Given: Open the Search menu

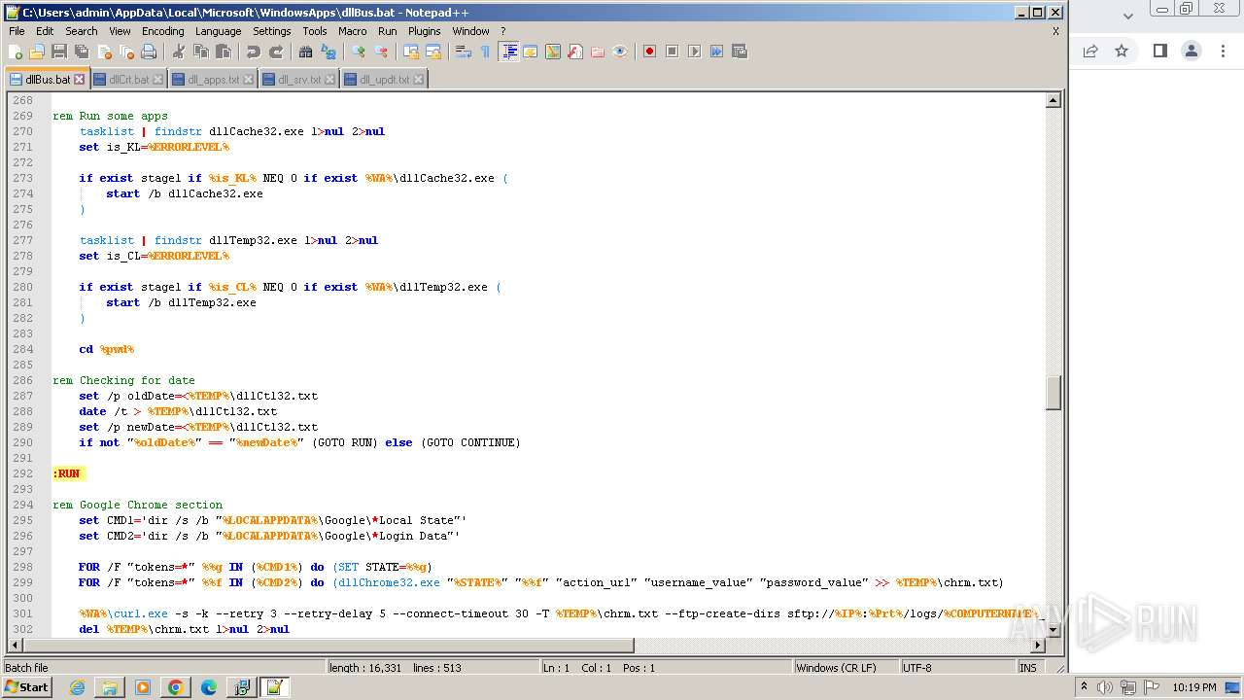Looking at the screenshot, I should pos(81,31).
